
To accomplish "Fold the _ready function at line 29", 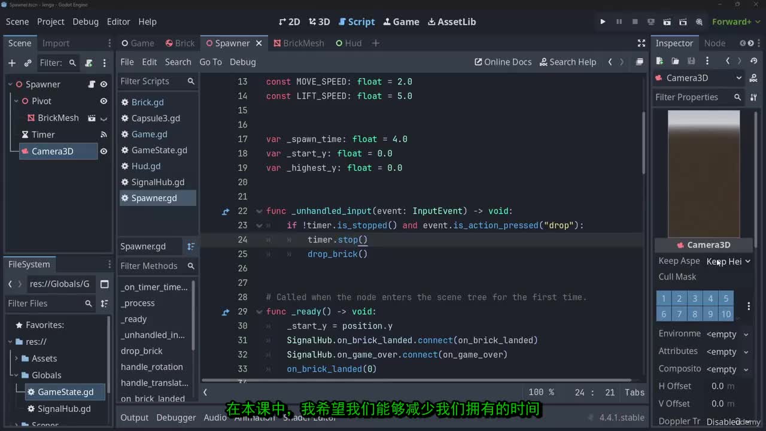I will coord(259,312).
